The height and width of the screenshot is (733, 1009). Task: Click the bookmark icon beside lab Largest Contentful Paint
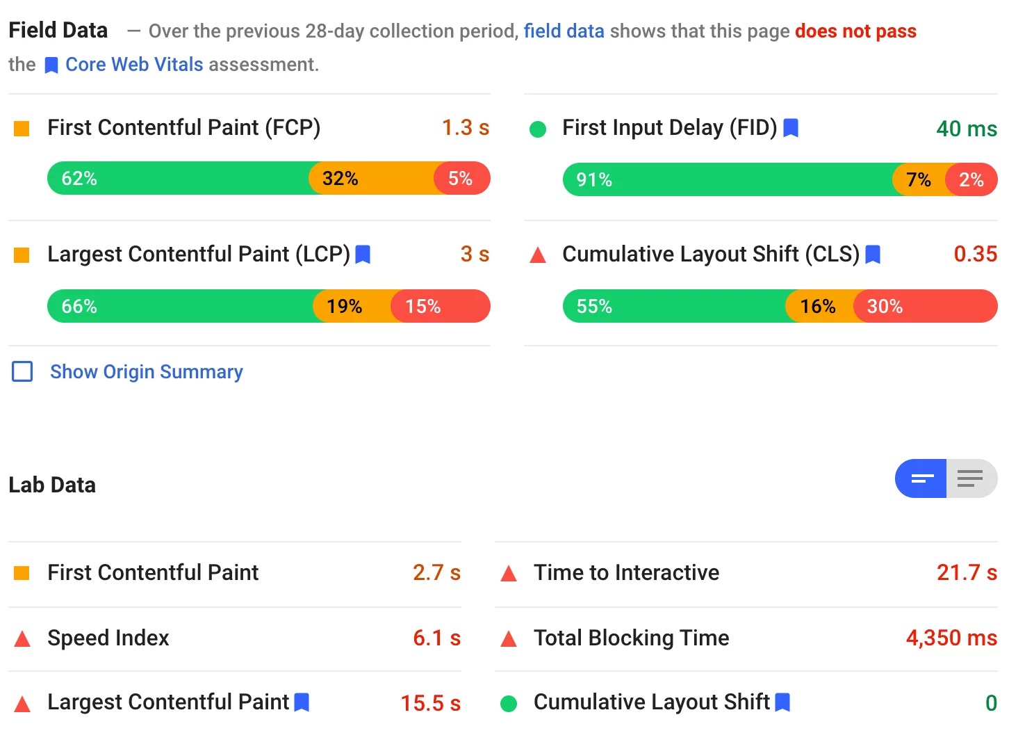pos(302,702)
